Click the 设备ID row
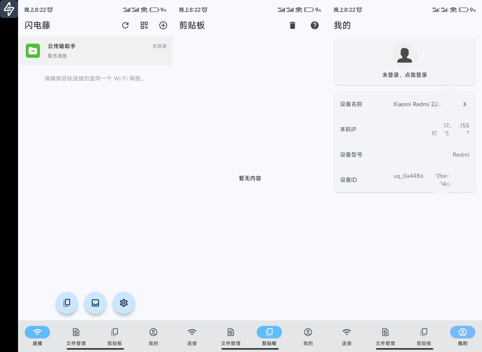This screenshot has height=352, width=482. click(x=404, y=180)
